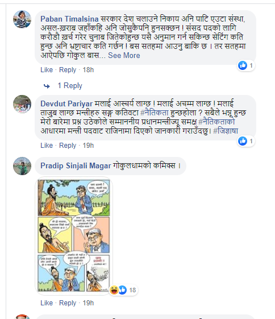Image resolution: width=275 pixels, height=319 pixels.
Task: Expand comment with See More
Action: (124, 55)
